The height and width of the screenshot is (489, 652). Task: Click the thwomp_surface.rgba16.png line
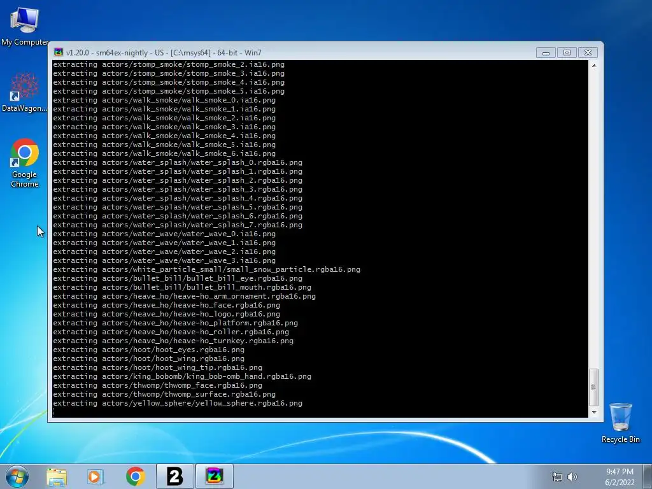[164, 394]
